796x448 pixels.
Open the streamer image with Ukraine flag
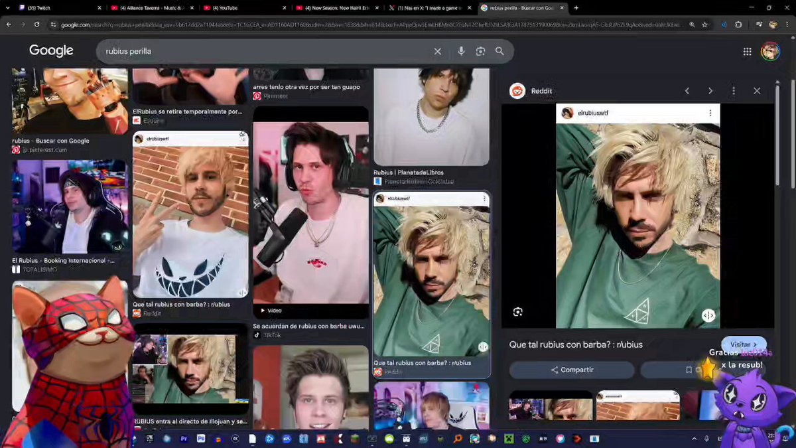pos(190,369)
